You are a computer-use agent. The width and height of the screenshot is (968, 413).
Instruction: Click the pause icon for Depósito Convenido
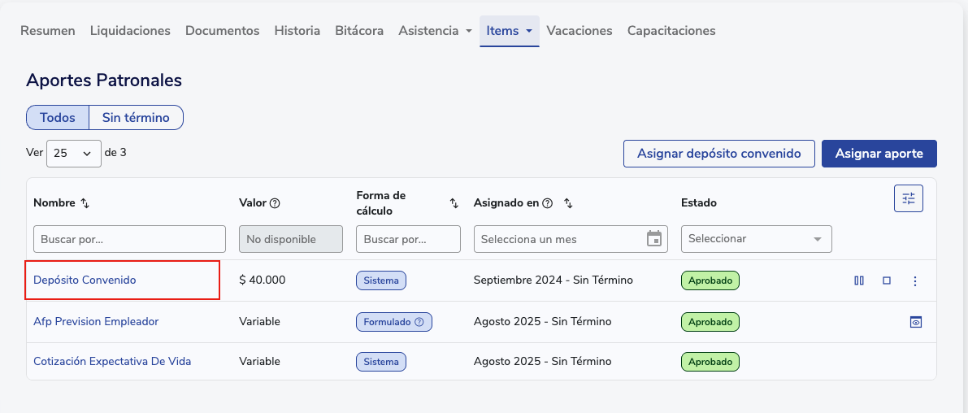[x=859, y=281]
